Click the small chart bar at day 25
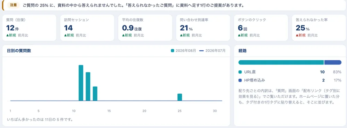Image resolution: width=347 pixels, height=128 pixels. (180, 97)
